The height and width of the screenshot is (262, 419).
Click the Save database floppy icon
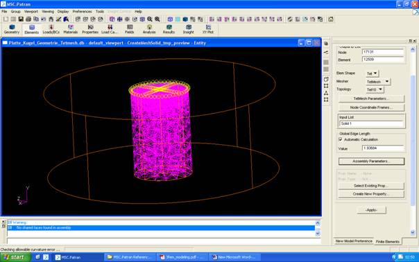tap(21, 19)
